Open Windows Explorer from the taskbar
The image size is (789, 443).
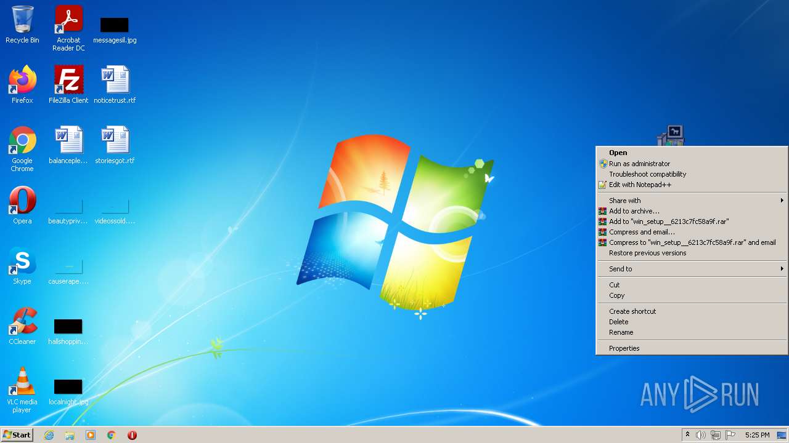(70, 435)
